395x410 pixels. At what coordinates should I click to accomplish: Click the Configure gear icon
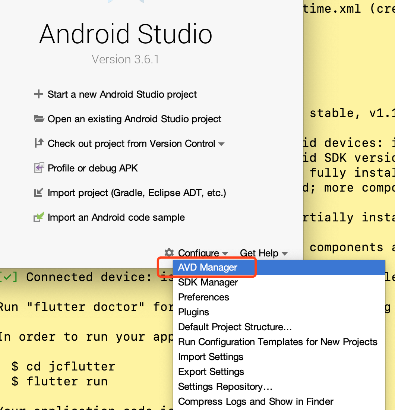pos(169,253)
